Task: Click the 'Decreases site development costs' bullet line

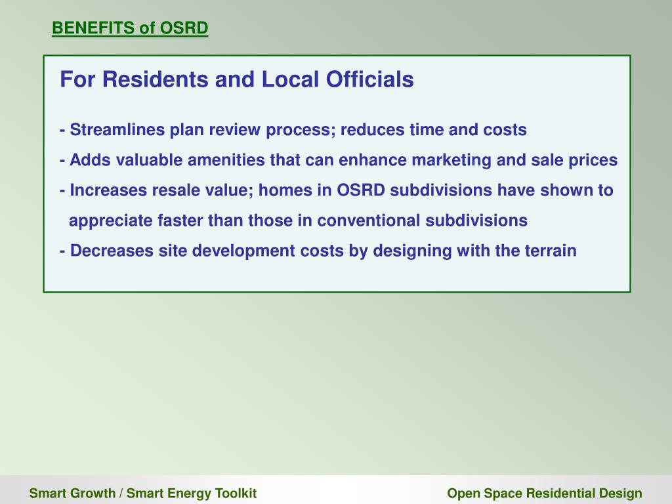Action: click(x=318, y=251)
